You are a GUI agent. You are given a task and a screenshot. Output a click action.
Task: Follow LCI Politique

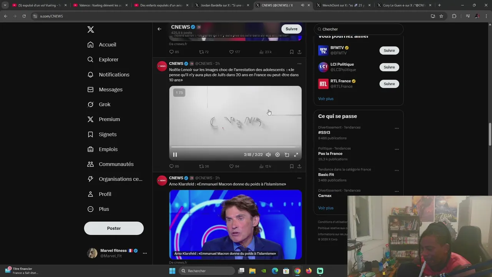click(x=389, y=67)
